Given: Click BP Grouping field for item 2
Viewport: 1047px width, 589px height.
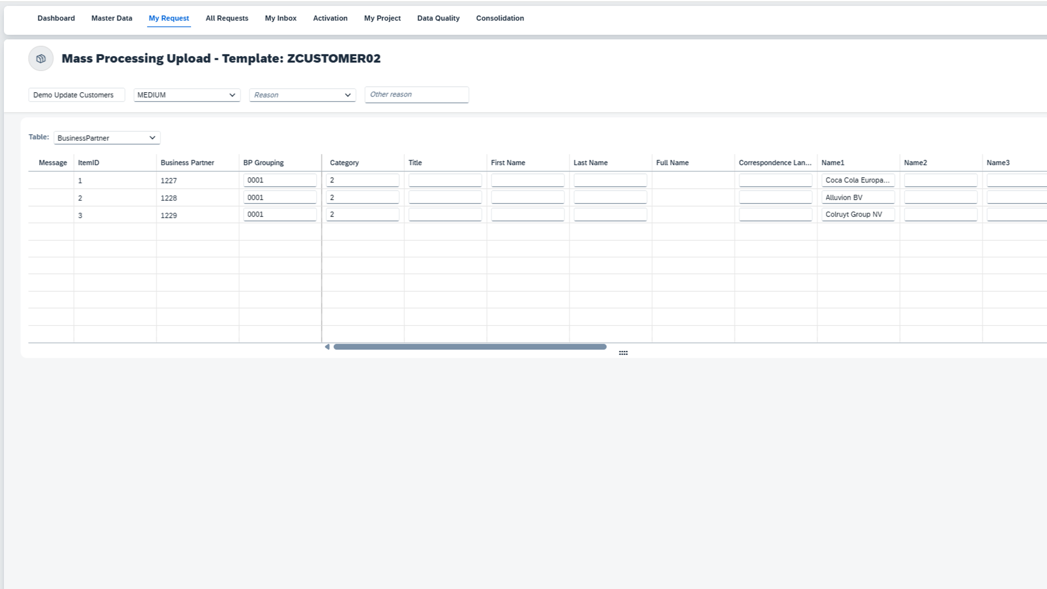Looking at the screenshot, I should click(280, 197).
